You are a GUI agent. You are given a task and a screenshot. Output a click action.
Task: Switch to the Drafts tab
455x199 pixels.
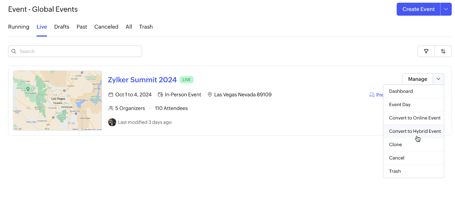(x=61, y=27)
